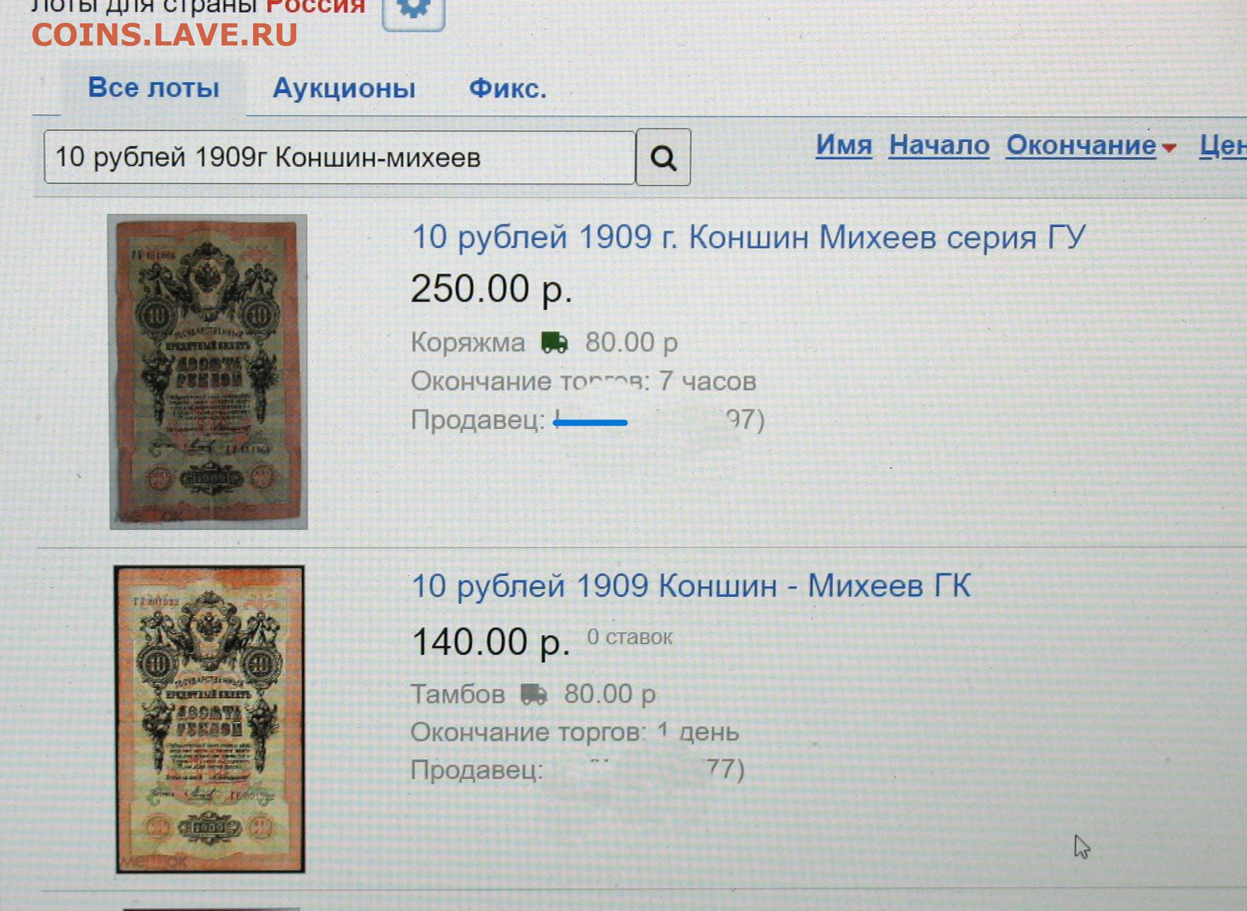Switch to the Фикс. tab

pos(507,89)
